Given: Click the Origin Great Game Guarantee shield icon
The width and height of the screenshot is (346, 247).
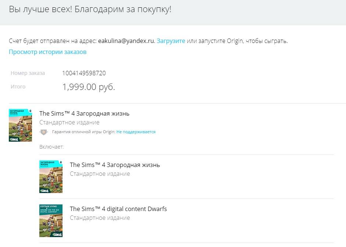Looking at the screenshot, I should click(44, 132).
